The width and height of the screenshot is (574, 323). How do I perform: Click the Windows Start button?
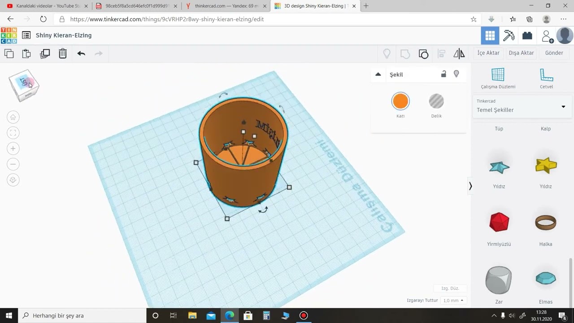(9, 315)
